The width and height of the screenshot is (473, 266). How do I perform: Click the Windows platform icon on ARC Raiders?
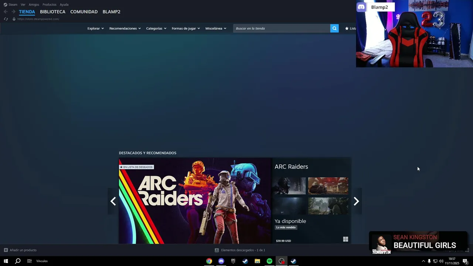[x=346, y=239]
